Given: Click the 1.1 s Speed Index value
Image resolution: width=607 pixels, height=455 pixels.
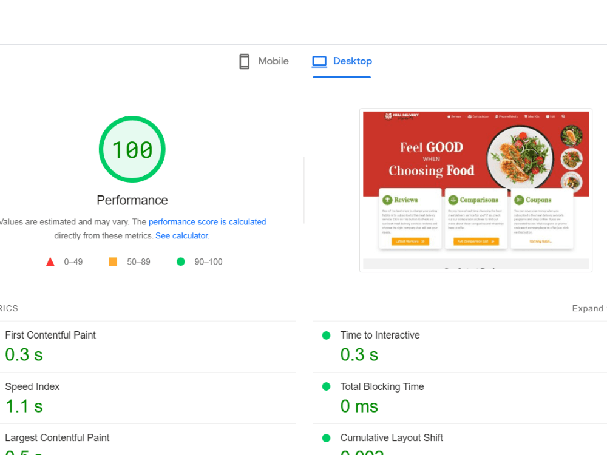Looking at the screenshot, I should 24,406.
